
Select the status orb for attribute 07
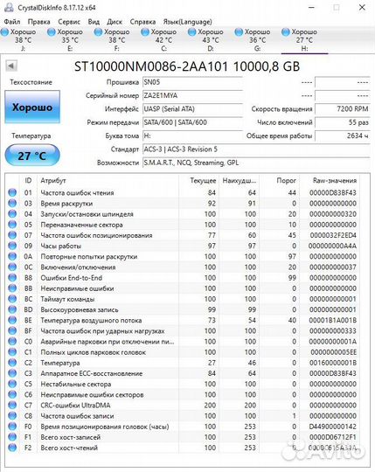(x=12, y=235)
